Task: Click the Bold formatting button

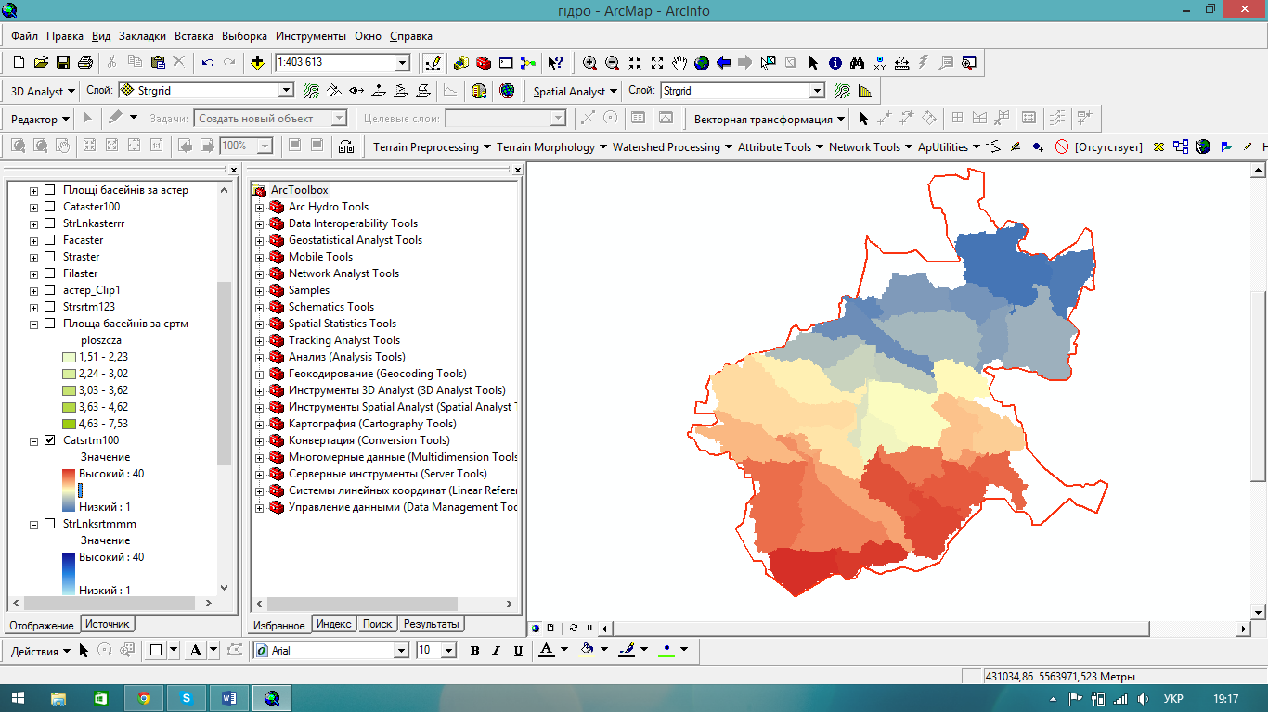Action: pyautogui.click(x=474, y=651)
